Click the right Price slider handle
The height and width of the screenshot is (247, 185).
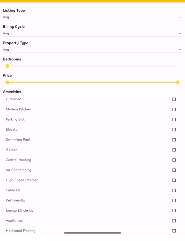tap(178, 82)
